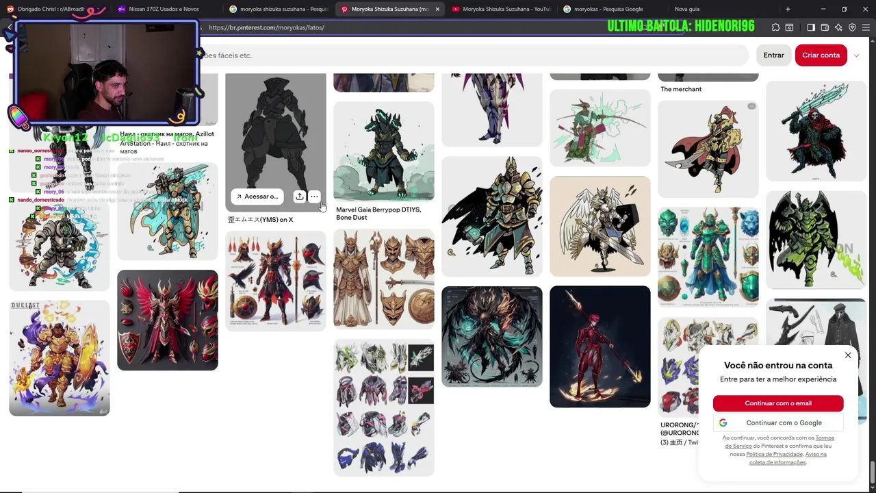
Task: Open the red-hooded skeleton with teal sword pin
Action: [816, 131]
